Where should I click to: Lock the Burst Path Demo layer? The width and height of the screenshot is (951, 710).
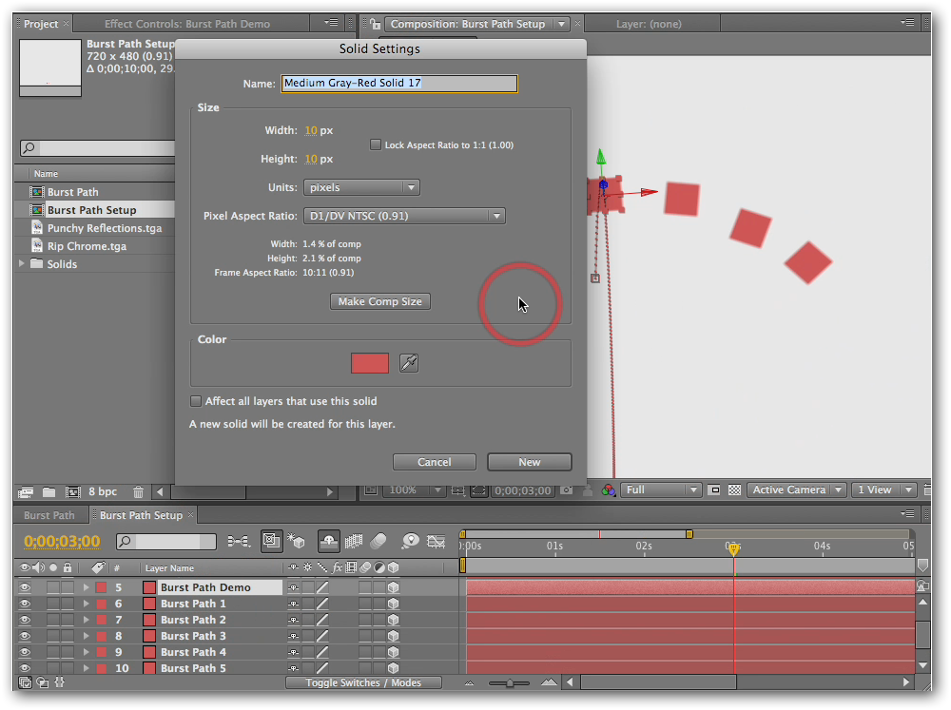(x=68, y=587)
